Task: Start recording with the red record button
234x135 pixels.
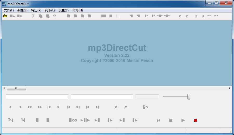Action: 195,120
